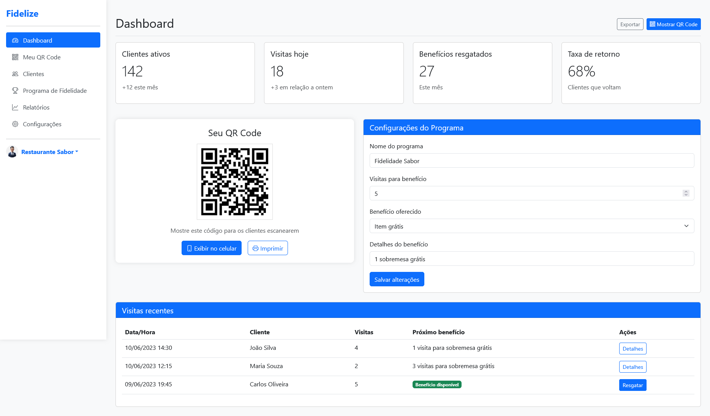
Task: Open the Relatórios menu item
Action: click(x=36, y=107)
